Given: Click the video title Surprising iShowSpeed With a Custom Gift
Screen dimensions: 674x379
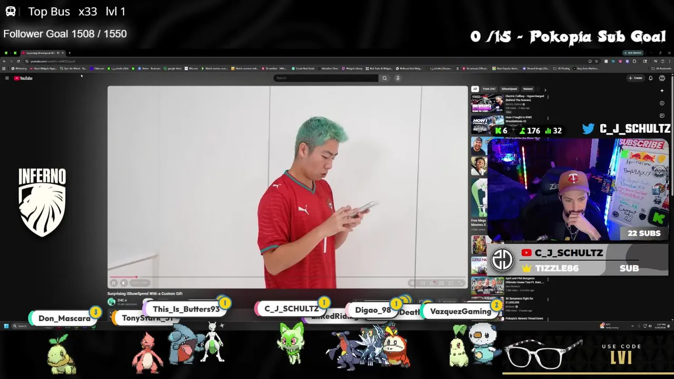Looking at the screenshot, I should pos(145,294).
